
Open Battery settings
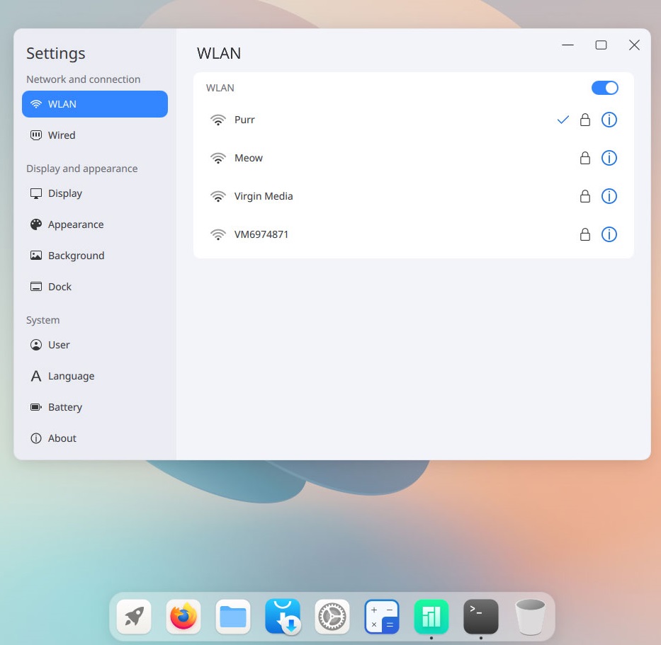[x=64, y=407]
